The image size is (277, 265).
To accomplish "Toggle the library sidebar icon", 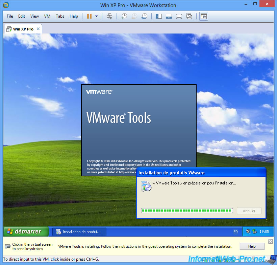I will coord(159,17).
